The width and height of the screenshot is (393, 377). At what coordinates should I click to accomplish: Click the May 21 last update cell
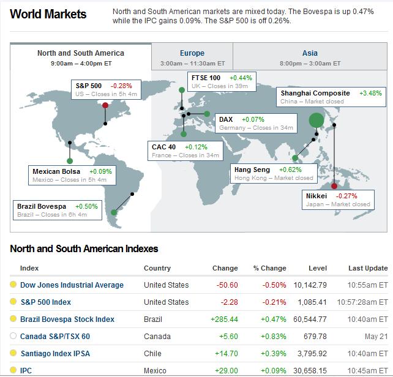click(376, 337)
